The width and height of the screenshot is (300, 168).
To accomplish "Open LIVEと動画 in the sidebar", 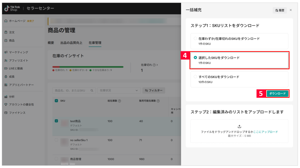I will [16, 69].
